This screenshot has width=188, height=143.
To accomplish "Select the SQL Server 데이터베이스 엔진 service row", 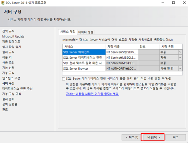I will coord(84,58).
